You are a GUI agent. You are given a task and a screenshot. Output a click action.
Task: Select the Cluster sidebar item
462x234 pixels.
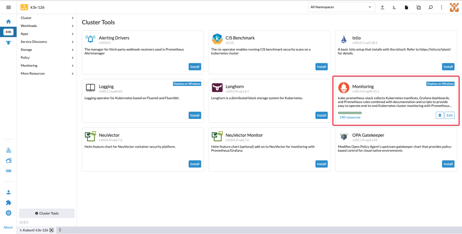pyautogui.click(x=47, y=18)
